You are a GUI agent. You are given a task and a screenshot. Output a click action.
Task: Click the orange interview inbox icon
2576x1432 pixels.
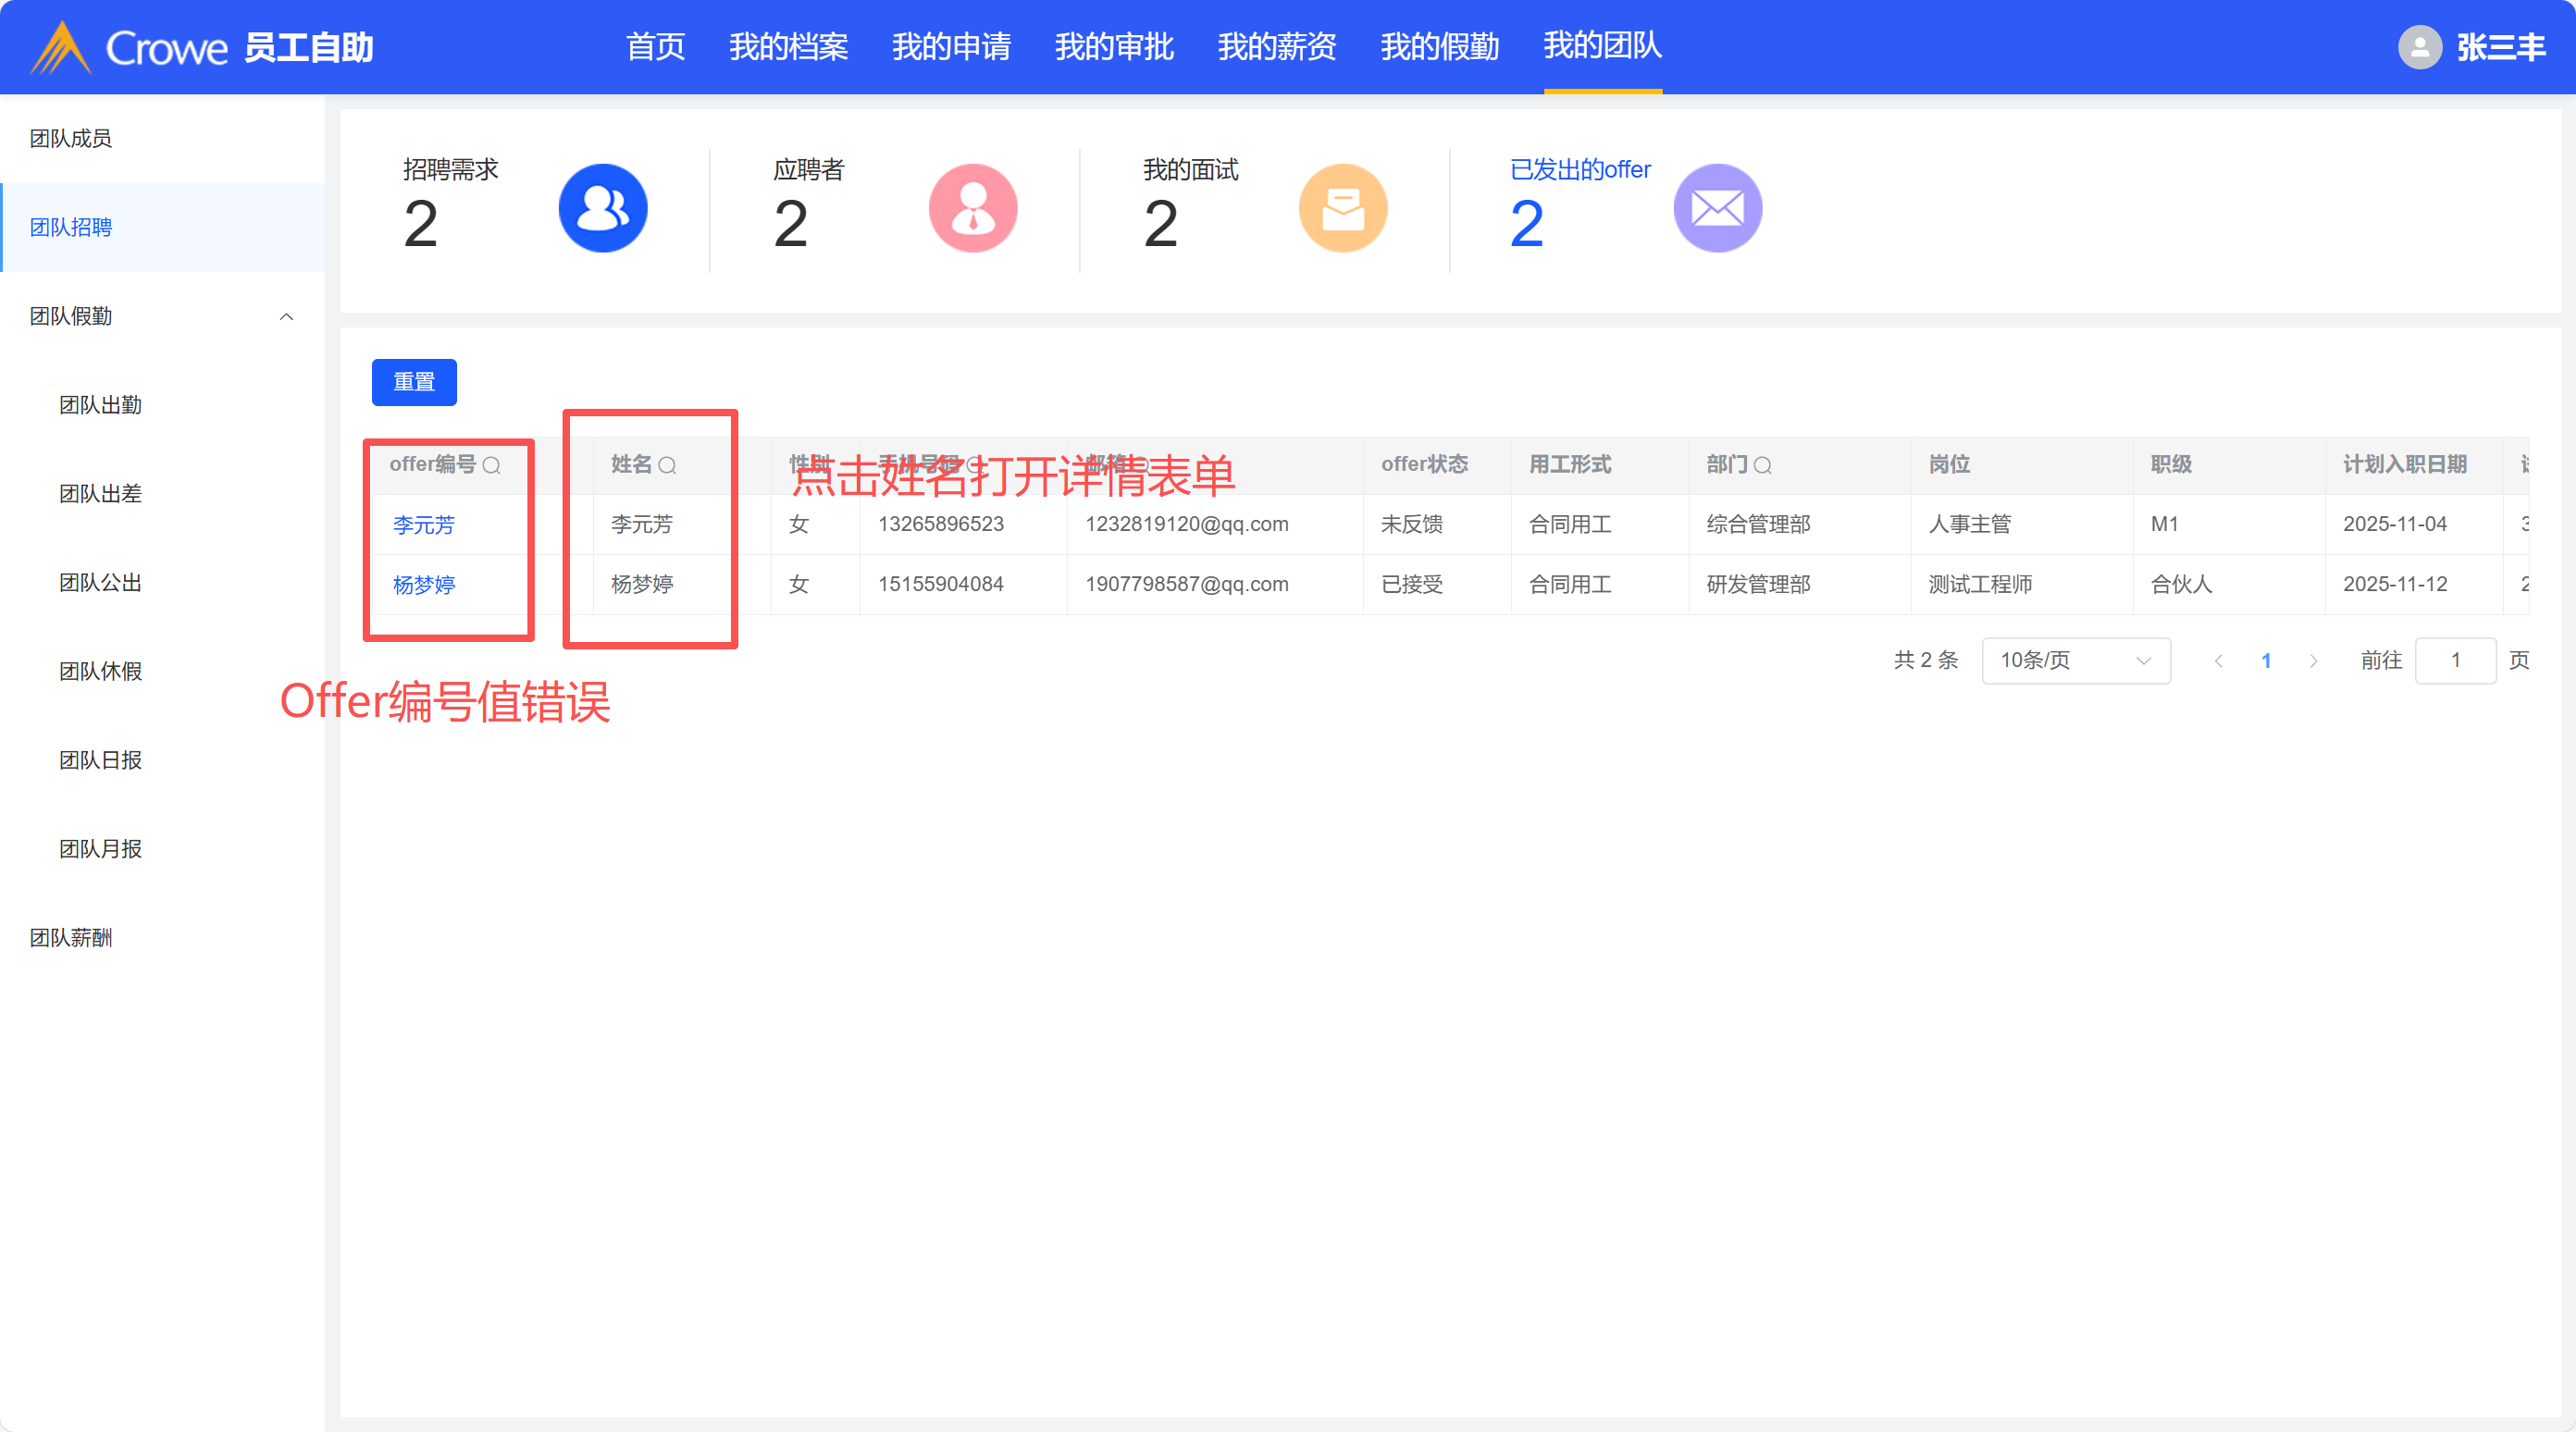click(x=1342, y=208)
